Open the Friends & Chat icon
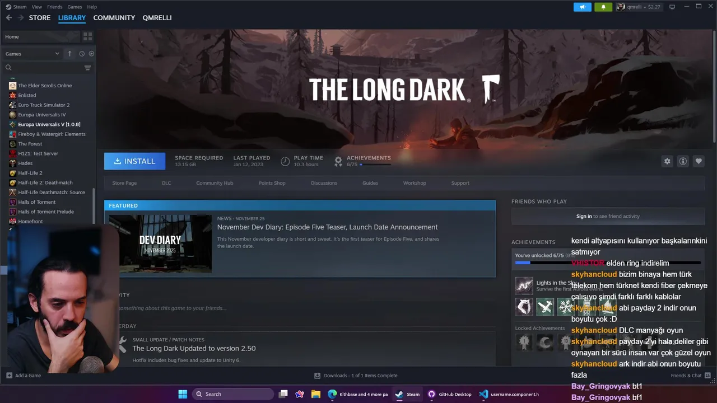The image size is (717, 403). tap(707, 376)
